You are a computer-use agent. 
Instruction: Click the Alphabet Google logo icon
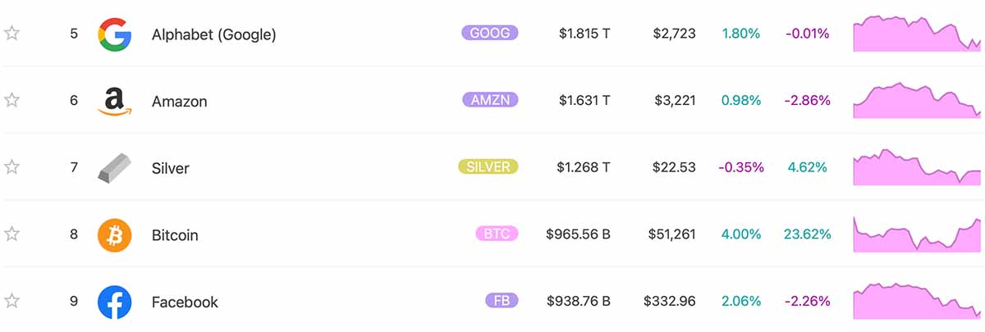pyautogui.click(x=115, y=34)
